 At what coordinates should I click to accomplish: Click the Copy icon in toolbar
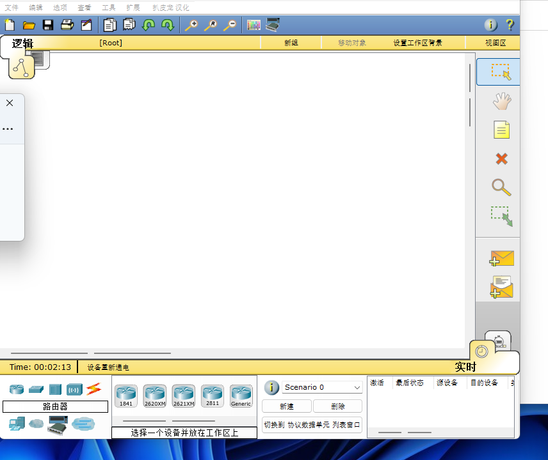pyautogui.click(x=109, y=25)
